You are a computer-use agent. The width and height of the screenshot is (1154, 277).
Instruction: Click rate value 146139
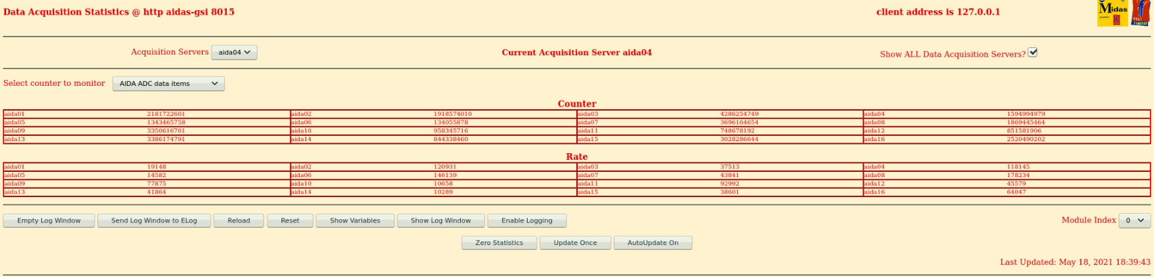[x=445, y=175]
